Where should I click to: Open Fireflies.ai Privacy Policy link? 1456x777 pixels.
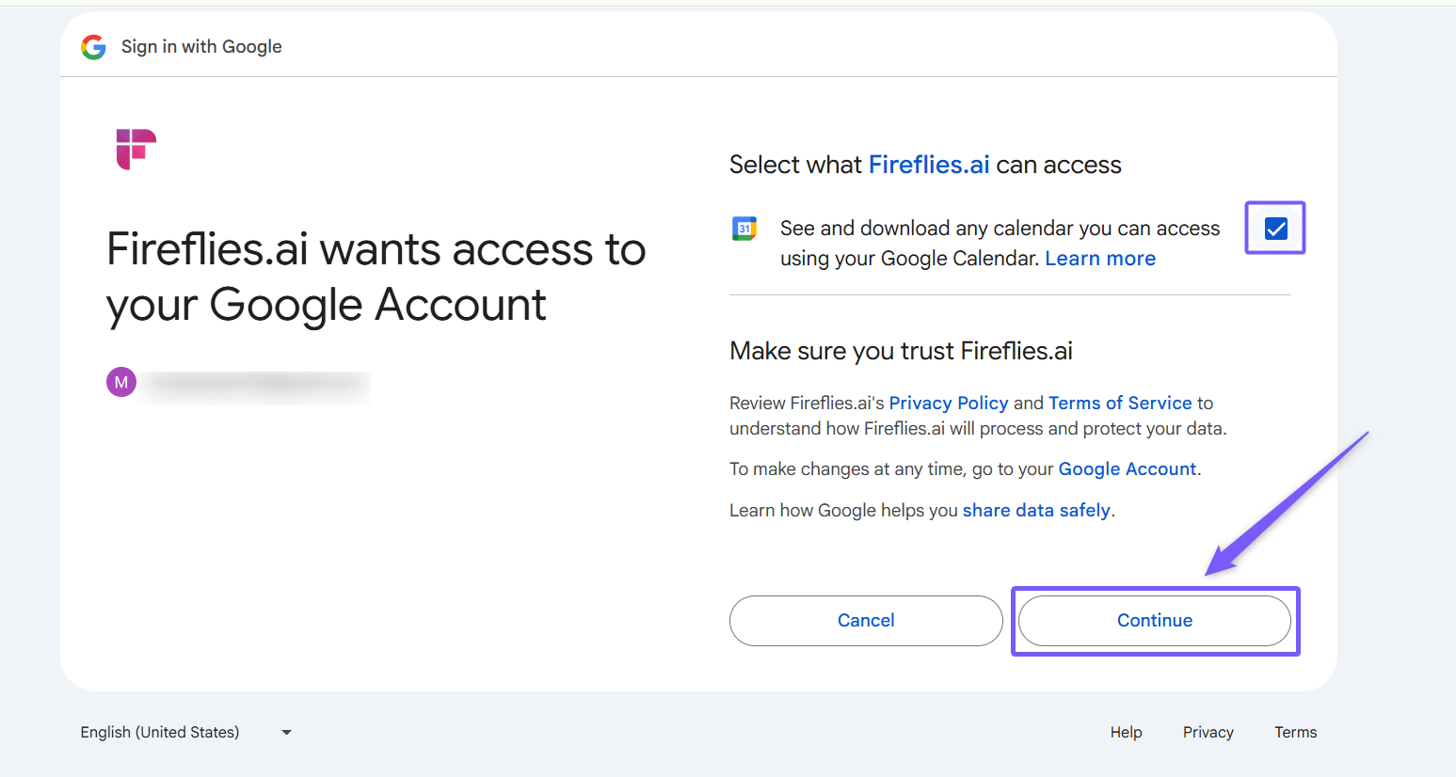point(948,404)
